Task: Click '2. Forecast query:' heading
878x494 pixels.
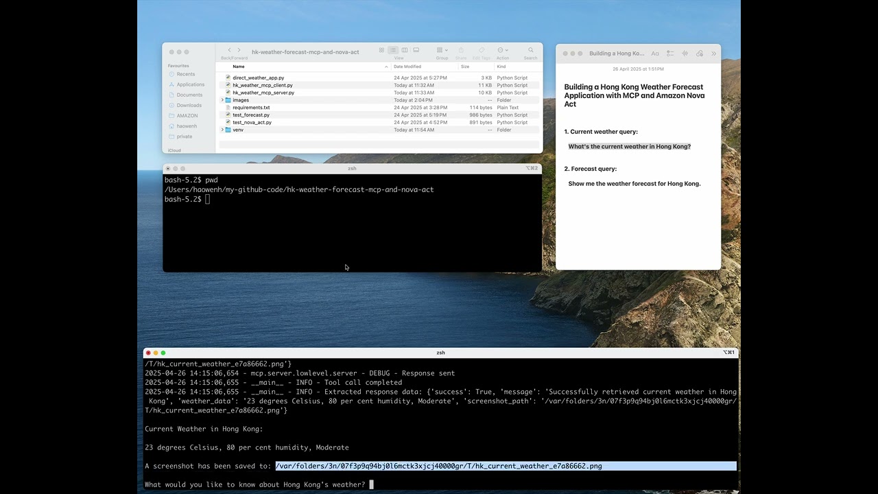Action: click(x=591, y=169)
